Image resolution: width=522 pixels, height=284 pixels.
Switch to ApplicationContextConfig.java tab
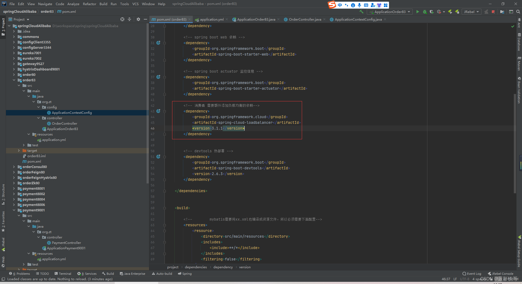click(358, 19)
